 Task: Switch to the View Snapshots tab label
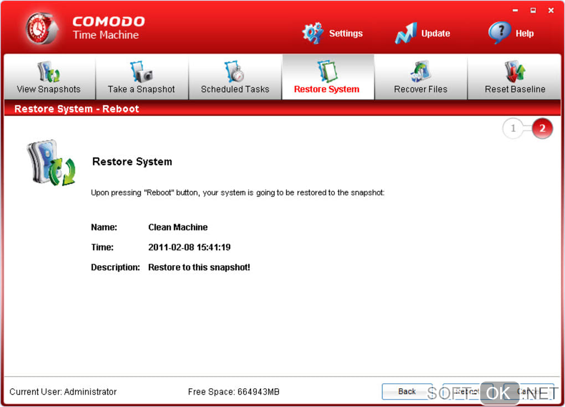coord(49,89)
